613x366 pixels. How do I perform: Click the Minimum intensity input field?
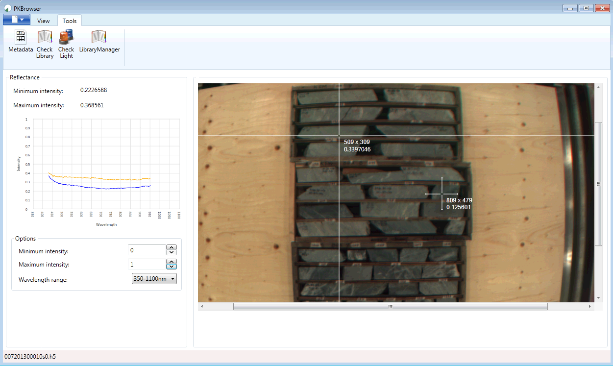pos(147,250)
